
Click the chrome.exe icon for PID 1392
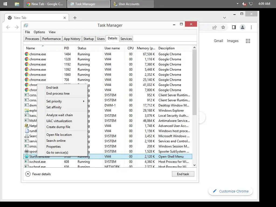click(x=27, y=69)
